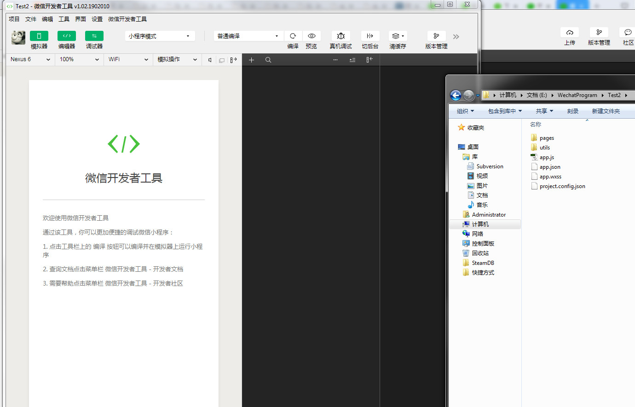Click the 社区 chat bubble icon

coord(628,32)
